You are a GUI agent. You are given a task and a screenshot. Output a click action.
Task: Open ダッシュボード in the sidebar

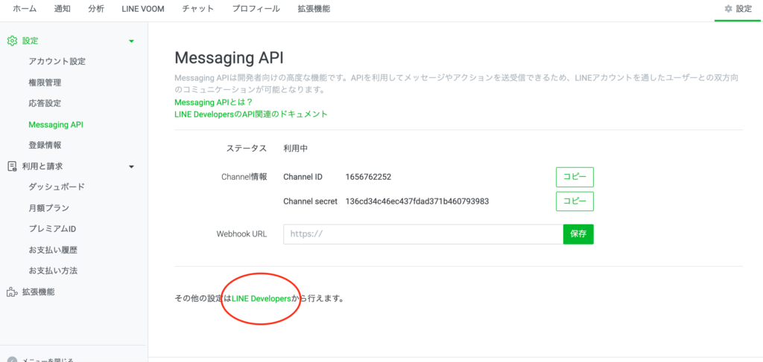click(x=57, y=187)
